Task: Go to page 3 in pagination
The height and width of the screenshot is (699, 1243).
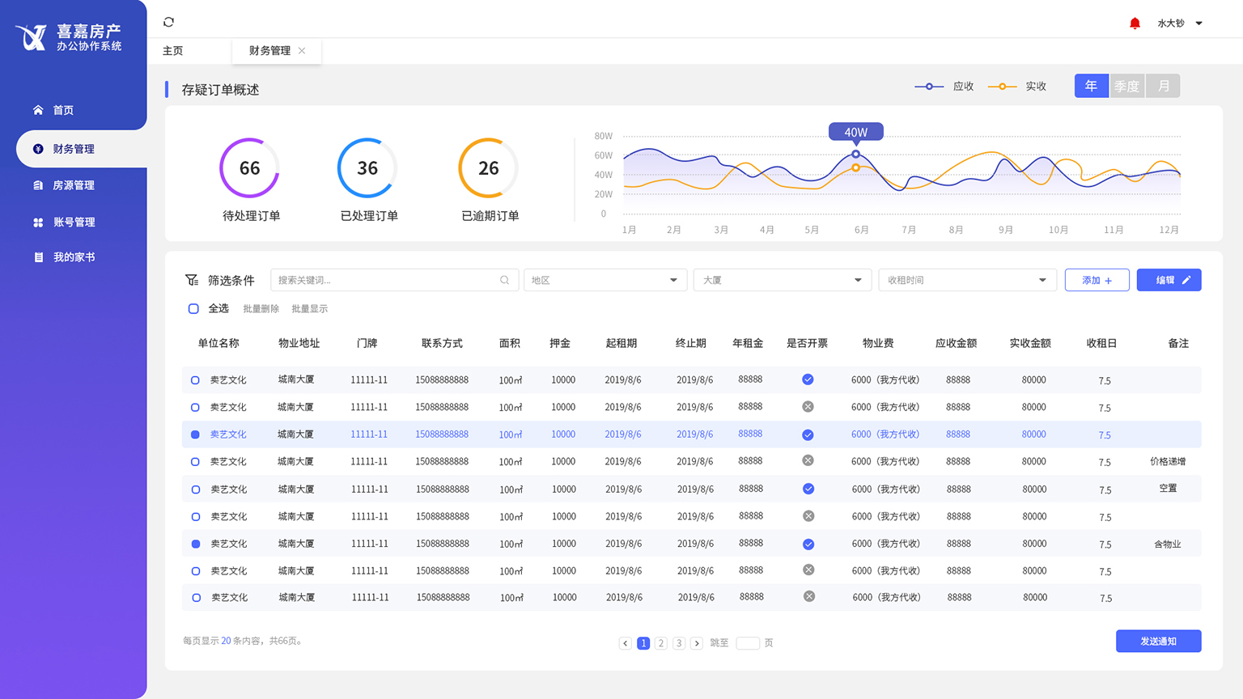Action: (x=679, y=643)
